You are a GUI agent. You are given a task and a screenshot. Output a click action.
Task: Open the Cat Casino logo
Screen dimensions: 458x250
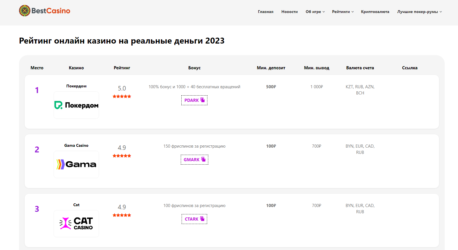click(x=76, y=224)
